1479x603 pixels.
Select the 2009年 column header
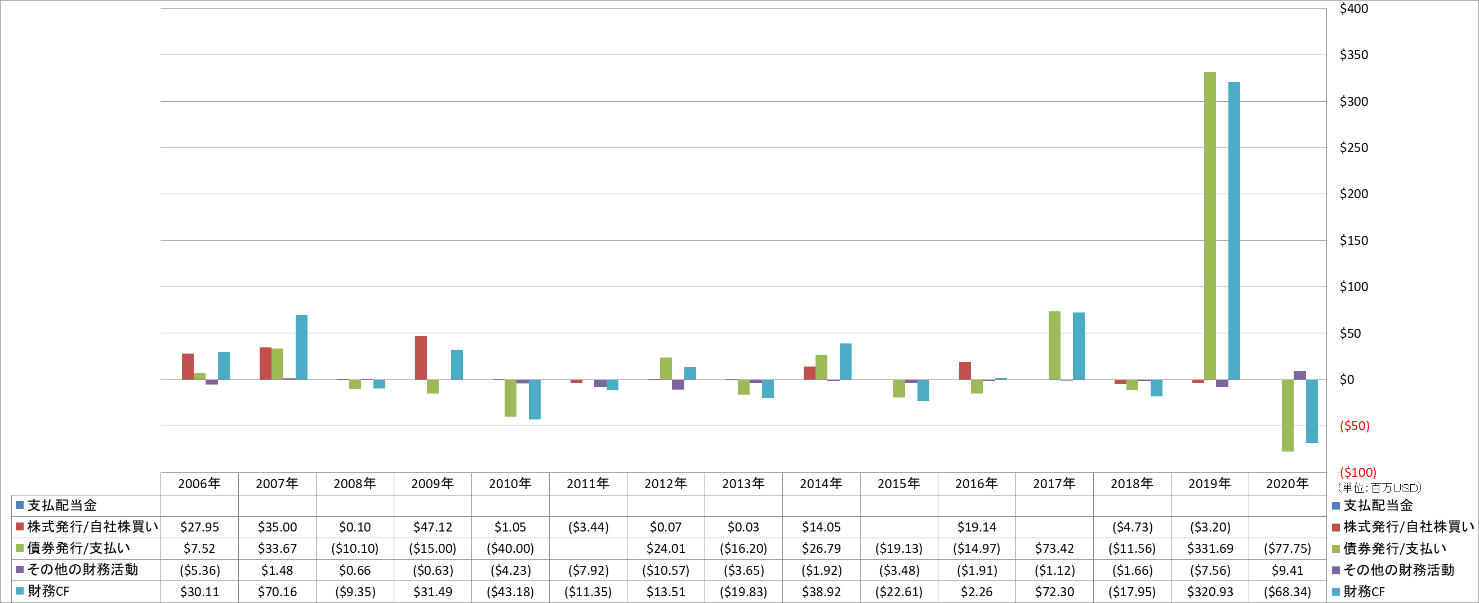433,484
